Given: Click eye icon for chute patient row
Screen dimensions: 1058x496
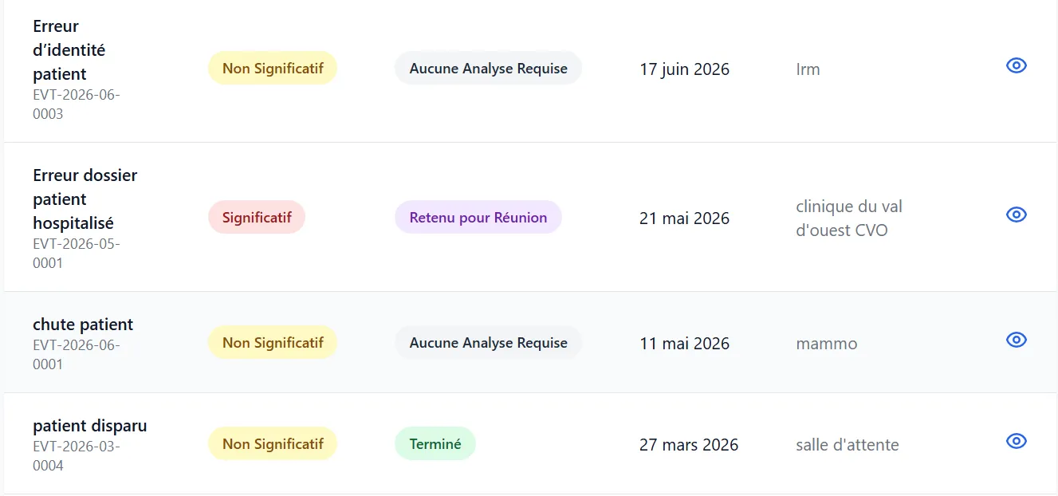Looking at the screenshot, I should tap(1016, 340).
